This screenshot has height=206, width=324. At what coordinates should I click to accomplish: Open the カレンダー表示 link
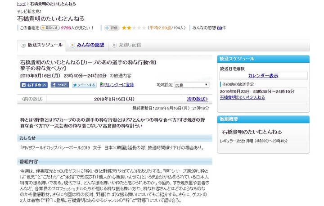point(263,76)
